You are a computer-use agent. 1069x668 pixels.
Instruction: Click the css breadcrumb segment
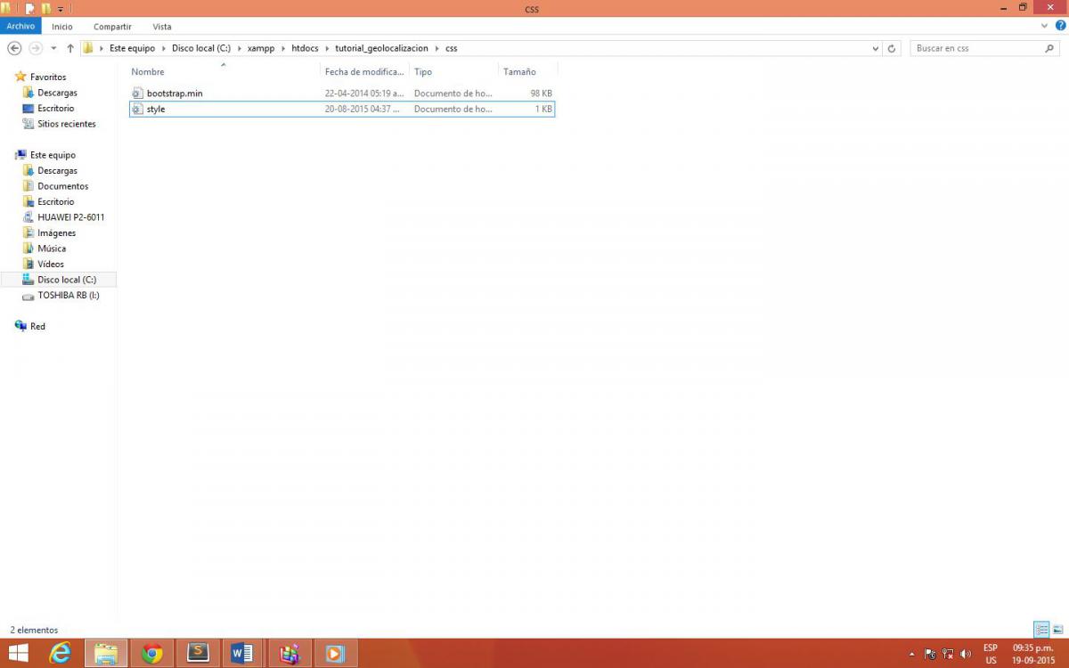tap(451, 48)
